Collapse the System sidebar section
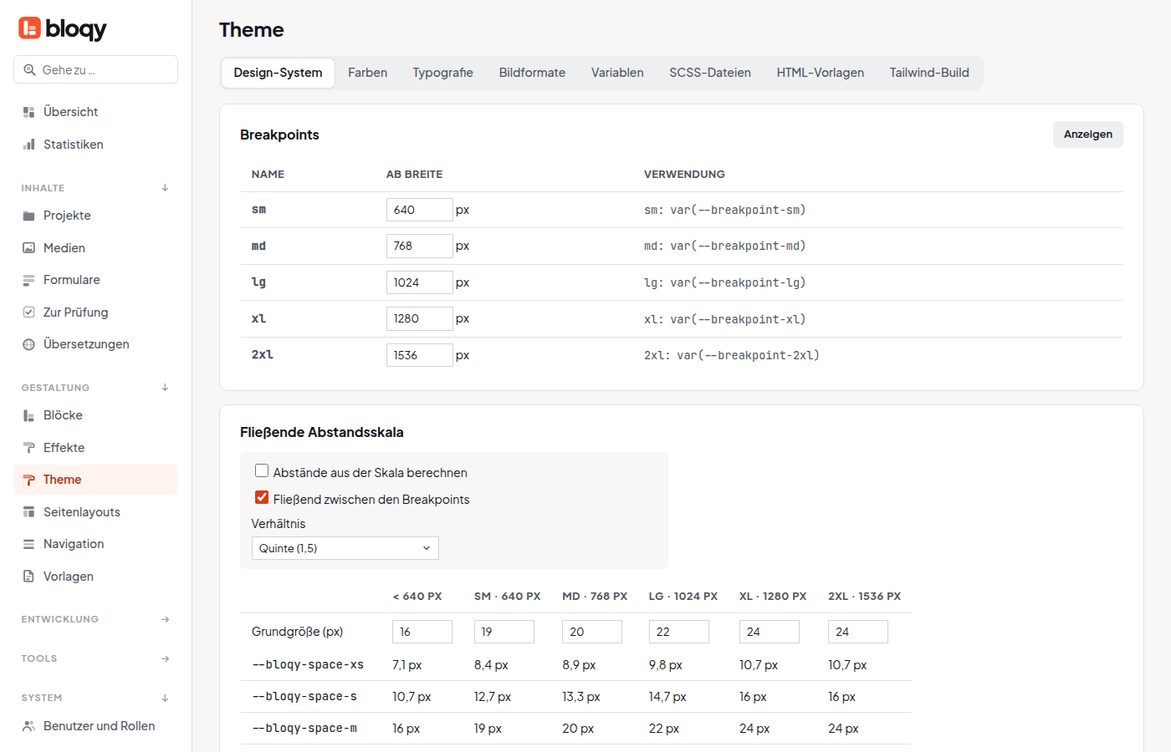Screen dimensions: 1171x752 pyautogui.click(x=165, y=698)
